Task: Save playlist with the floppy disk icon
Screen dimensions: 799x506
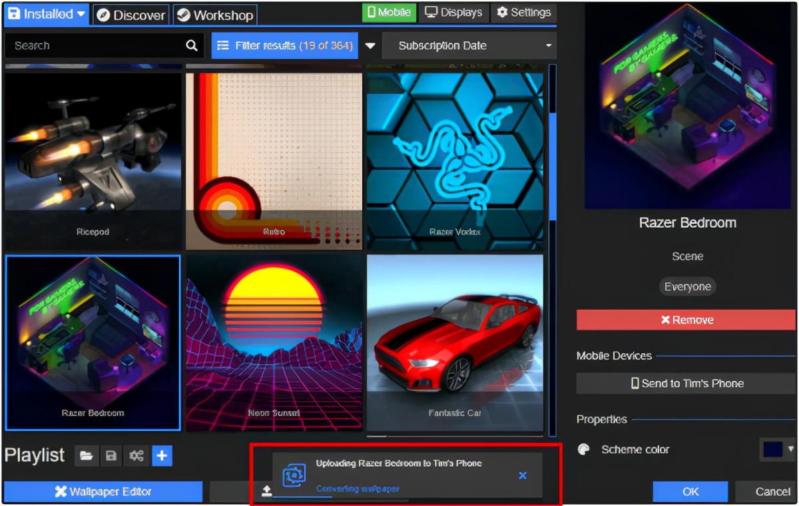Action: click(111, 456)
